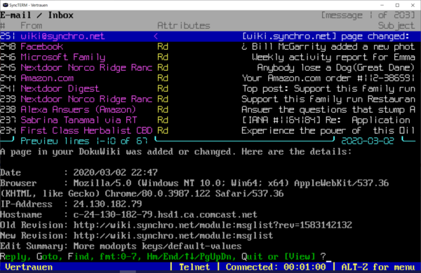Screen dimensions: 421x273
Task: Click the message count indicator
Action: [368, 15]
